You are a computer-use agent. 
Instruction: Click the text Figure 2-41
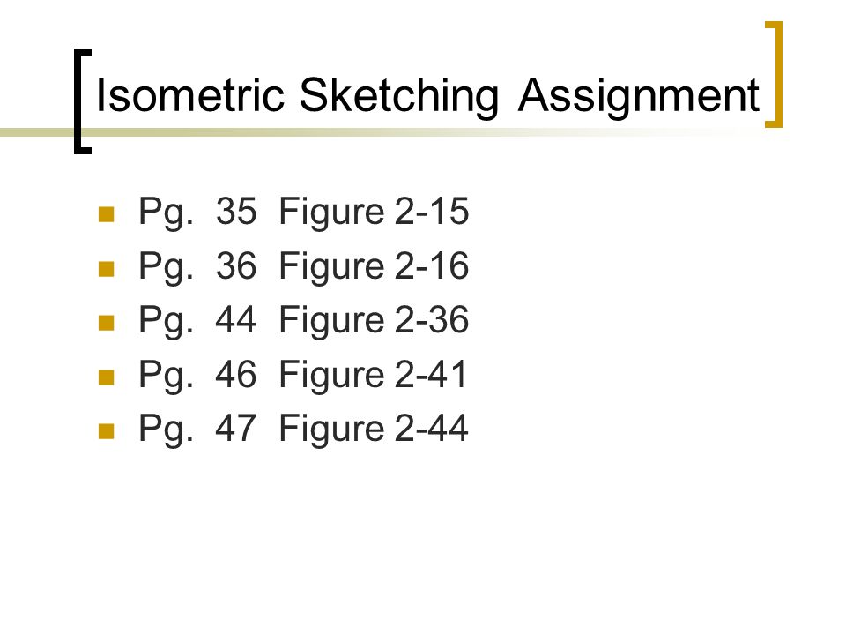pos(373,374)
